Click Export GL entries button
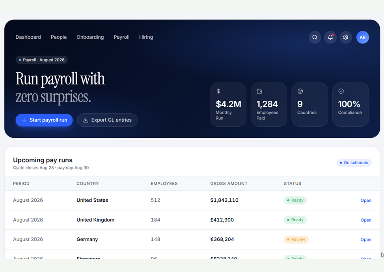This screenshot has width=384, height=272. tap(107, 120)
